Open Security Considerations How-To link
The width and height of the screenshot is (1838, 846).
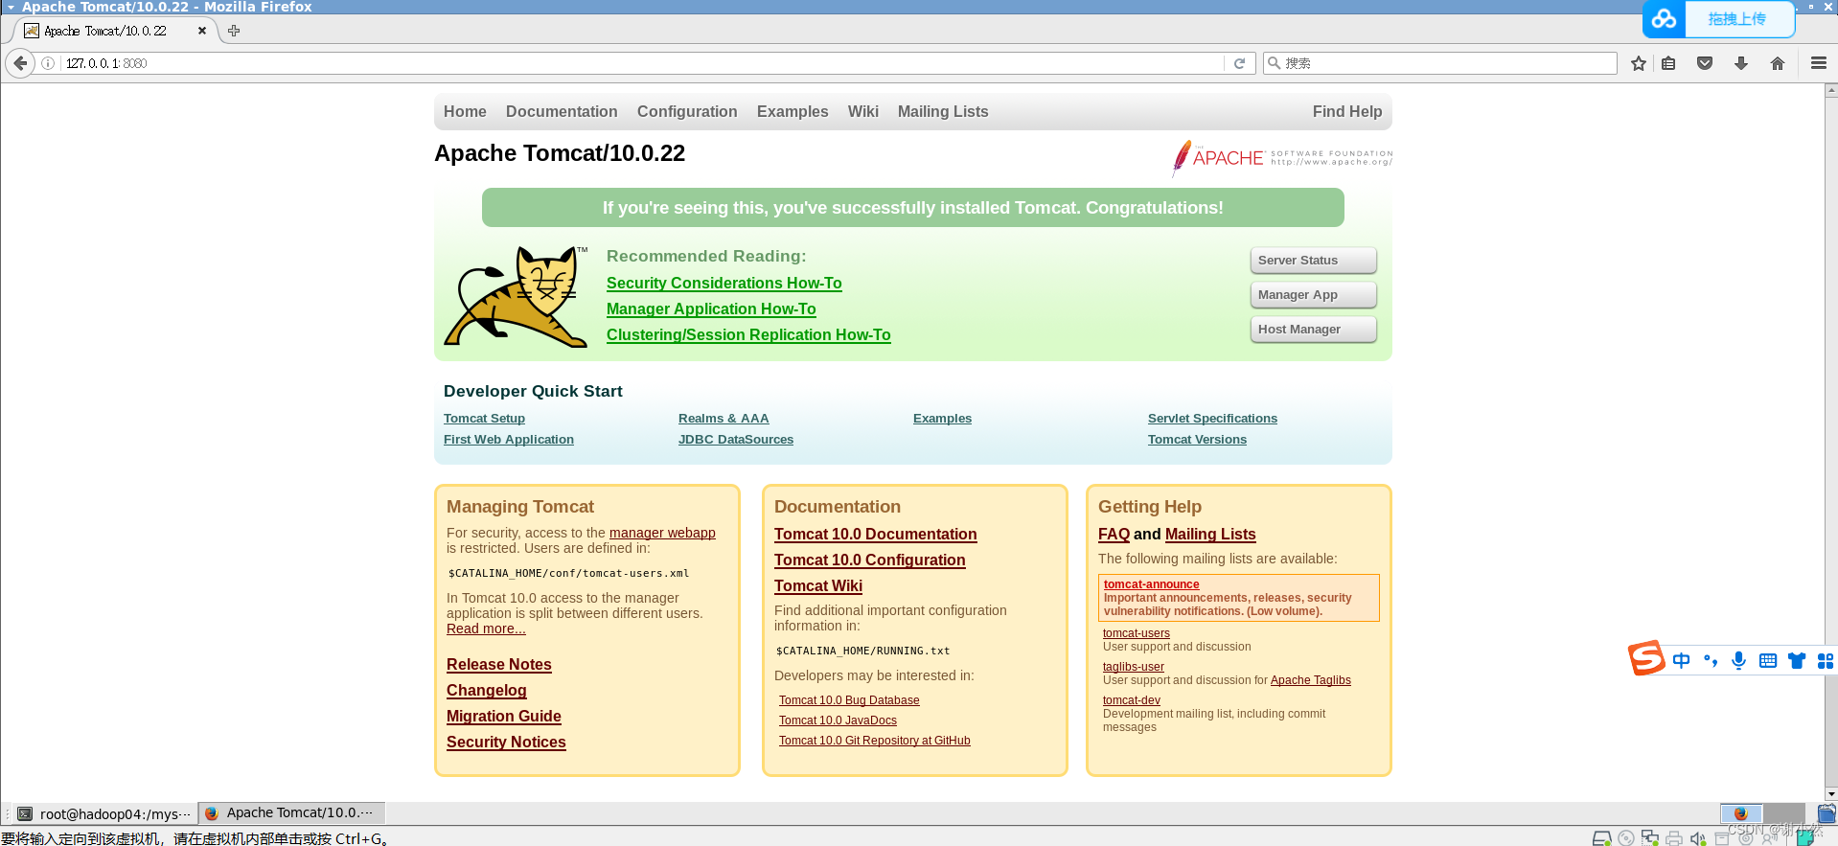coord(724,283)
